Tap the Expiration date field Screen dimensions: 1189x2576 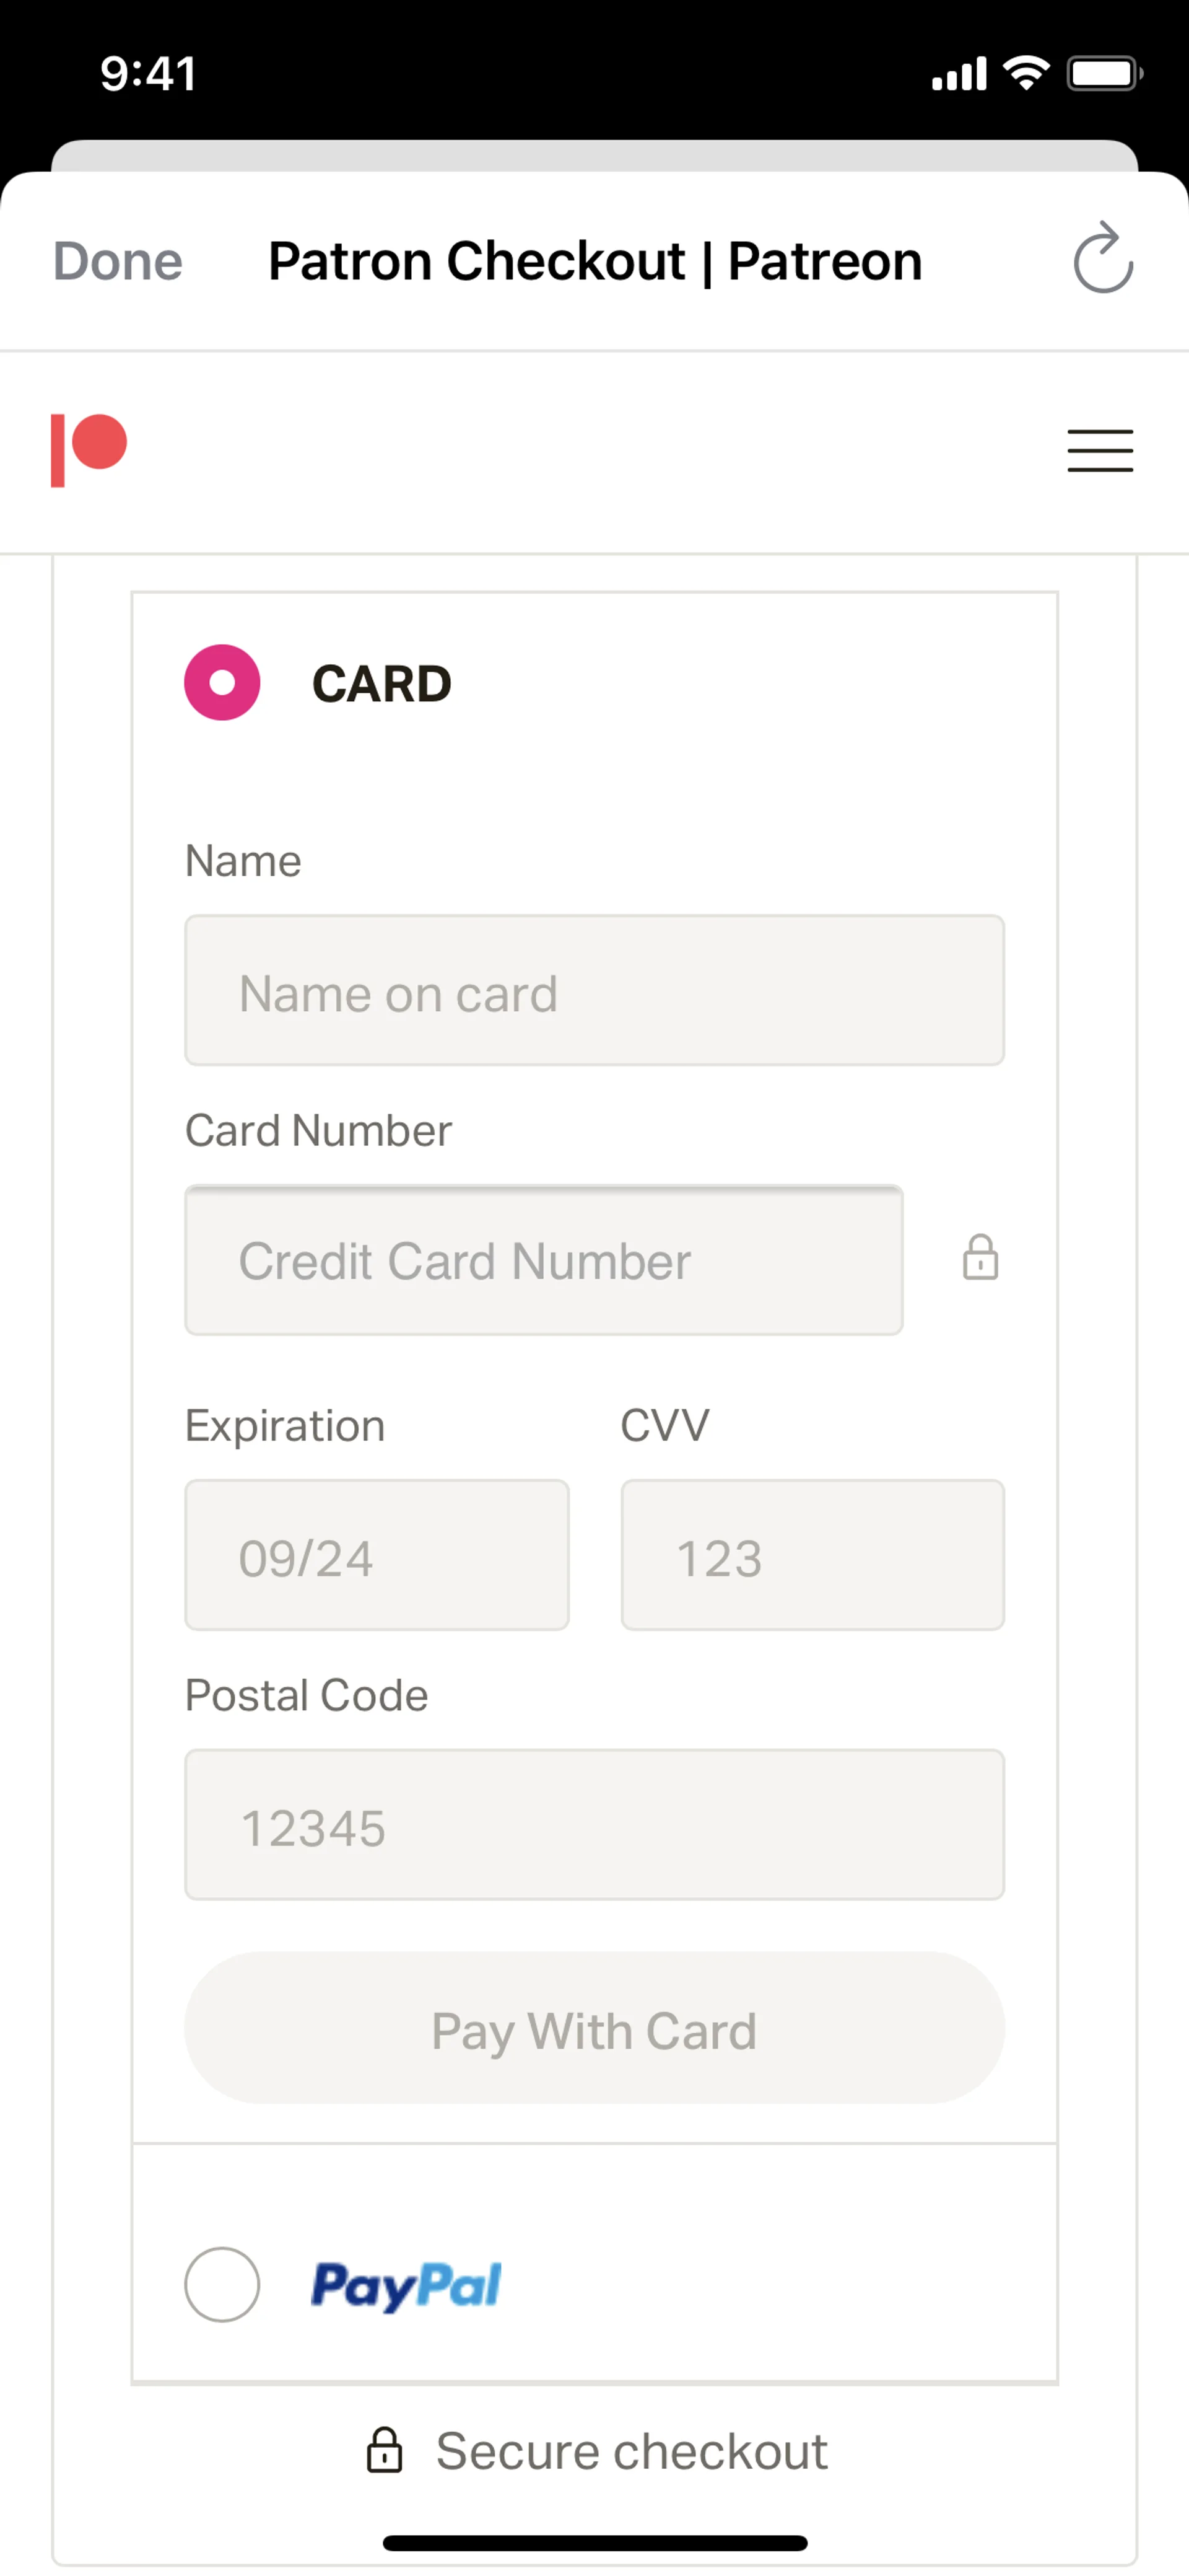click(x=377, y=1555)
